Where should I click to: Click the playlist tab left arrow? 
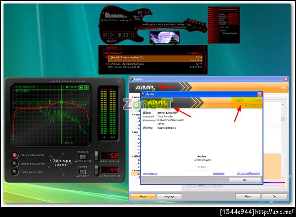[200, 47]
